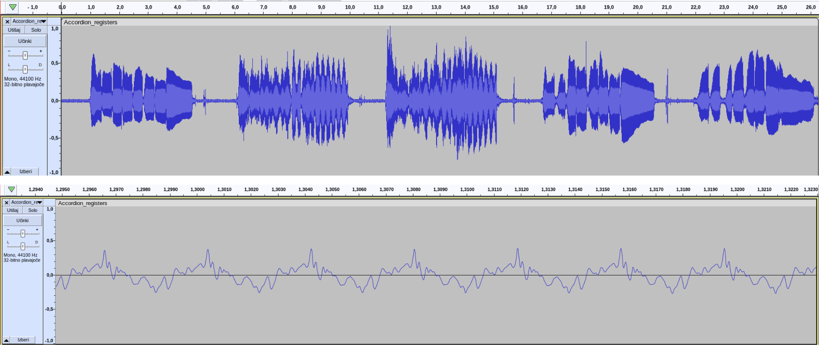Collapse the upper track with arrow button
Image resolution: width=819 pixels, height=345 pixels.
coord(7,172)
